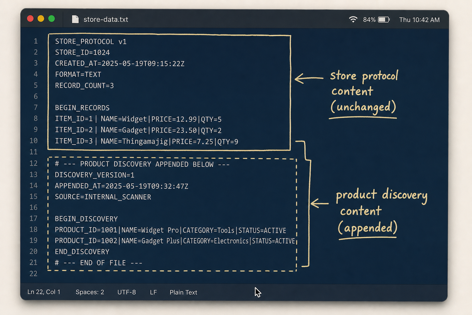
Task: Select the UTF-8 encoding status item
Action: point(127,292)
